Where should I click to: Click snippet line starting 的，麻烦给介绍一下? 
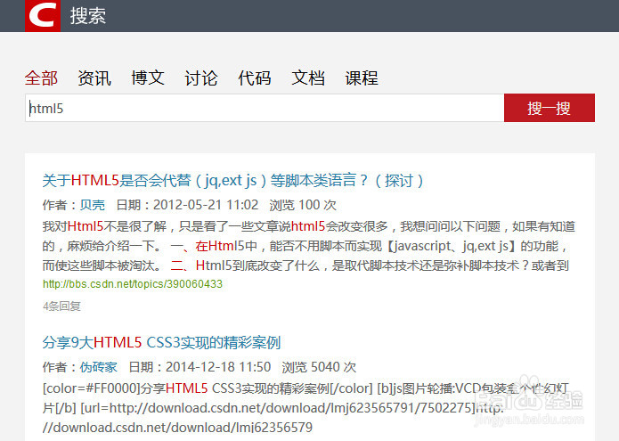305,246
